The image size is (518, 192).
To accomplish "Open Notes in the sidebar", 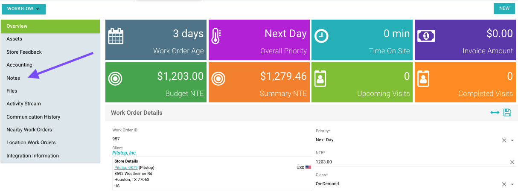I will pos(13,78).
